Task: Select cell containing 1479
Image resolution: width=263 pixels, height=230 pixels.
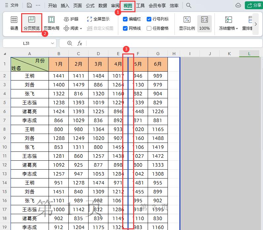Action: [79, 85]
